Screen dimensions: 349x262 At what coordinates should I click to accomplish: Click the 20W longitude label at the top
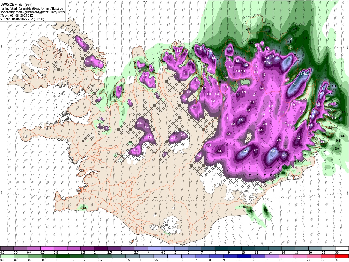point(145,1)
